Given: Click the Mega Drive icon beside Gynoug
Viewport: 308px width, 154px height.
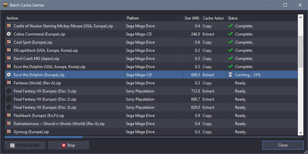Looking at the screenshot, I should coord(9,132).
